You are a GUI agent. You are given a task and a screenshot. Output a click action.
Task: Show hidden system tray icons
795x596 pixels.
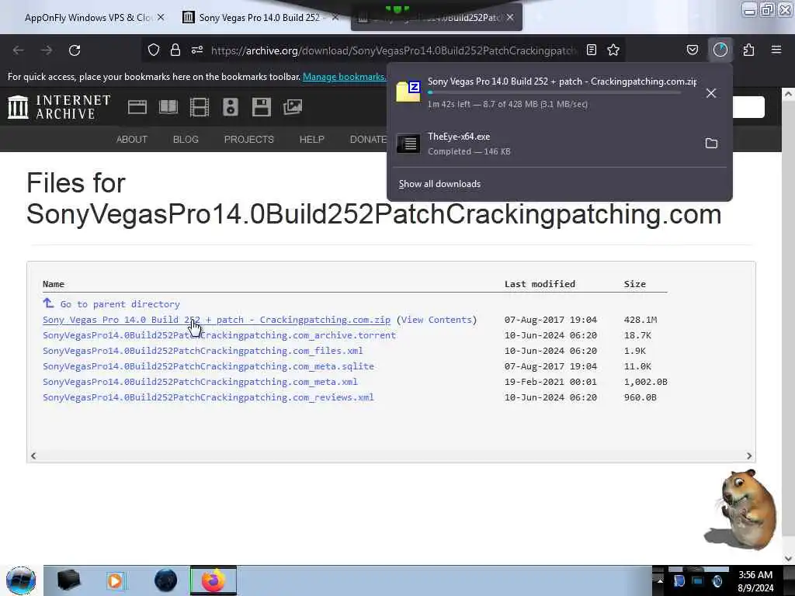click(660, 581)
